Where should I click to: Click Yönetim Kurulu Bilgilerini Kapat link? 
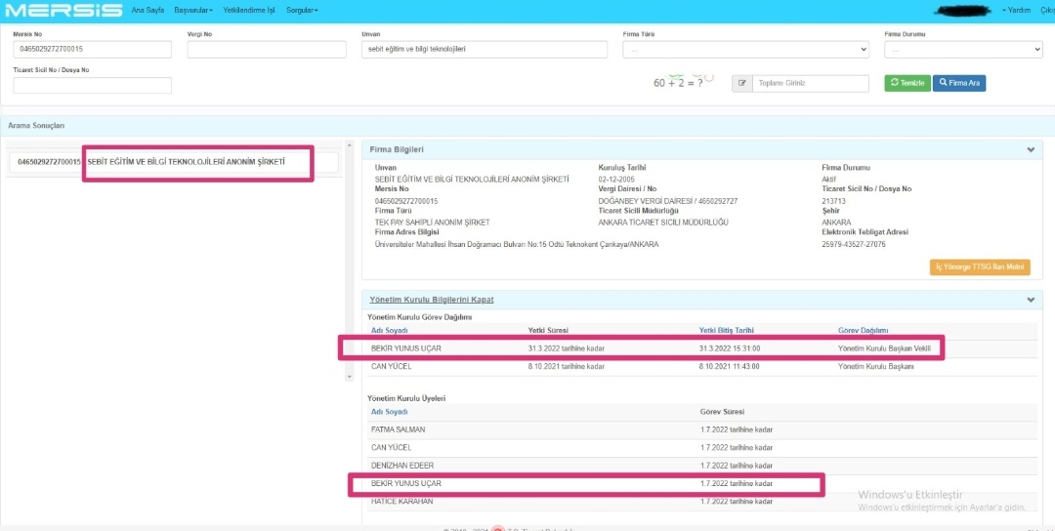[432, 300]
